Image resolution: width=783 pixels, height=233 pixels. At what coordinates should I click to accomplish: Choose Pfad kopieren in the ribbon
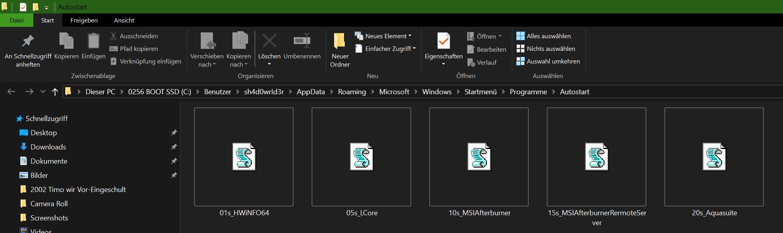[x=134, y=48]
